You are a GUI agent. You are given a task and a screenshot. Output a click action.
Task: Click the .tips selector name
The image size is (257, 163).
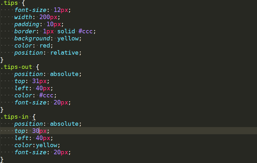(x=9, y=3)
